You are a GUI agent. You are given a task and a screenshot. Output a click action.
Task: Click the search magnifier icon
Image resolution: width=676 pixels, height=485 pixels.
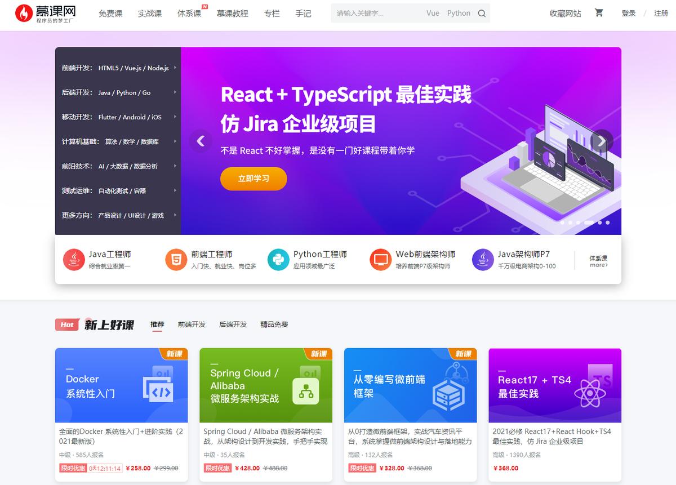tap(482, 14)
